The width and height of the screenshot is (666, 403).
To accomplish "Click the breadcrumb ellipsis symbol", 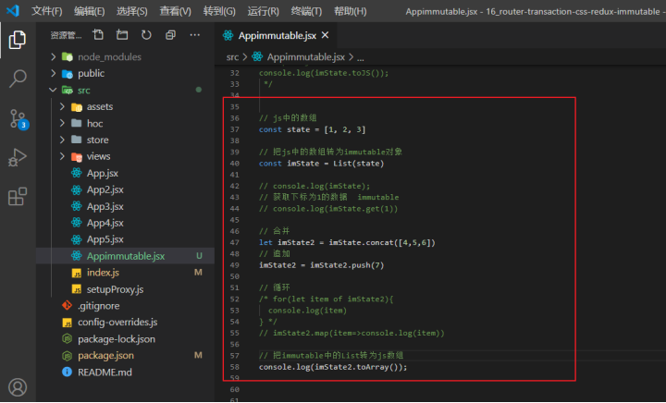I will (x=360, y=57).
